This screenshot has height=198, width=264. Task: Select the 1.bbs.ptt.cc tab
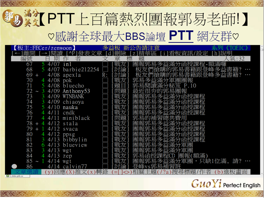click(x=18, y=176)
